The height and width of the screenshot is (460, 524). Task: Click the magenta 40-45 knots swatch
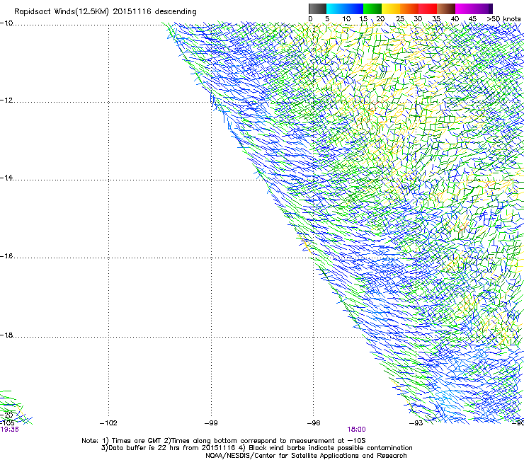point(465,8)
